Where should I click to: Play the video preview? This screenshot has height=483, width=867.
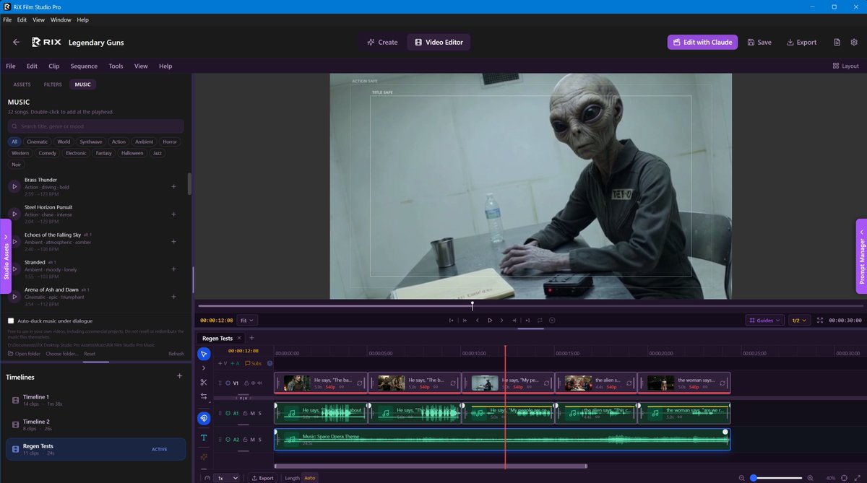(x=490, y=320)
